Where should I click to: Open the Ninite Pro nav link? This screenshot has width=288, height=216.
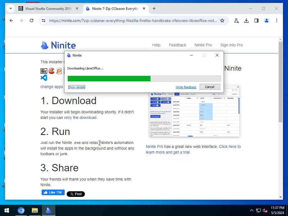point(203,45)
